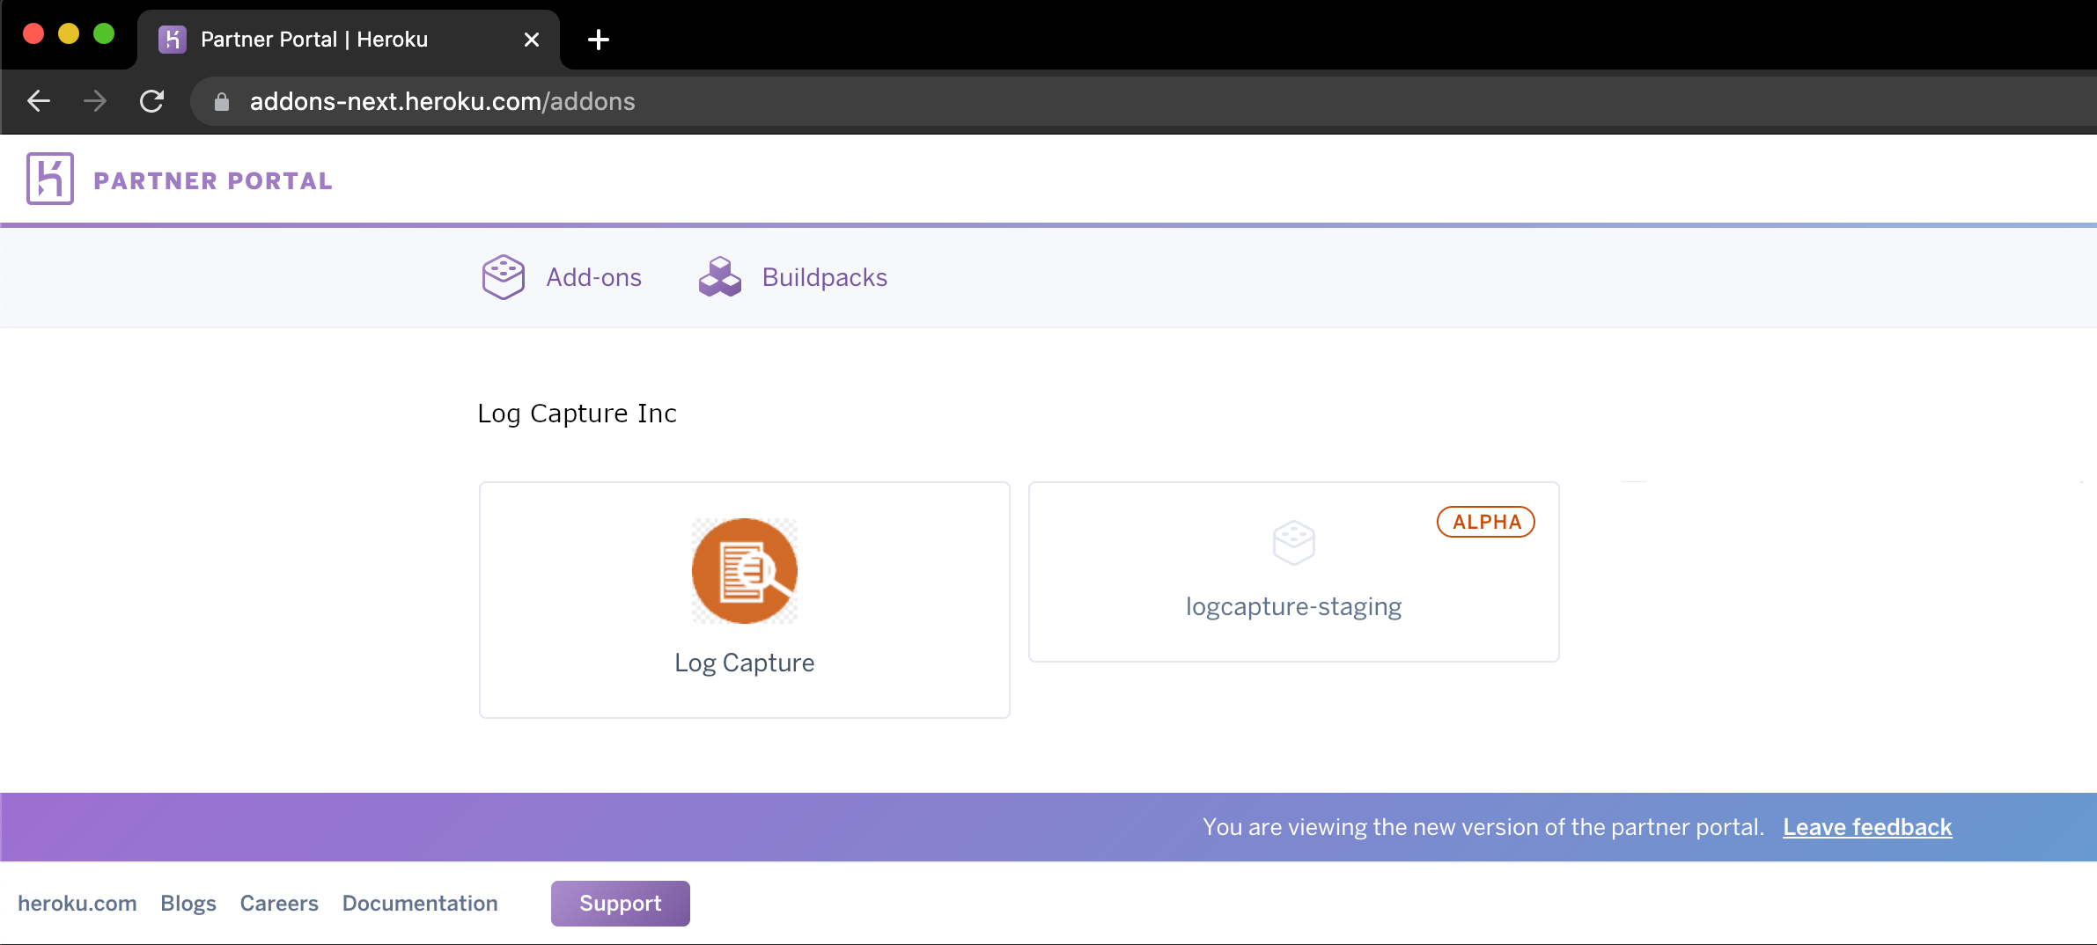Click the PARTNER PORTAL title text

coord(213,180)
